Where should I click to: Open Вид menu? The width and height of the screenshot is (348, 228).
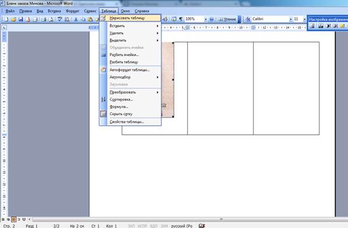40,11
